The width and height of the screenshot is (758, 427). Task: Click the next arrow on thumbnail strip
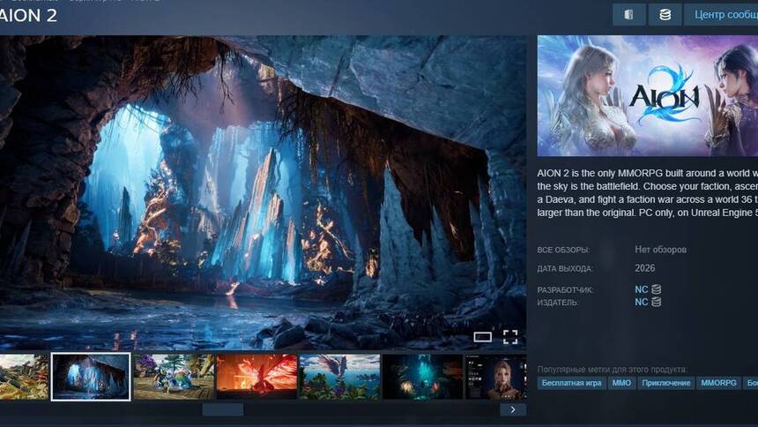(513, 409)
